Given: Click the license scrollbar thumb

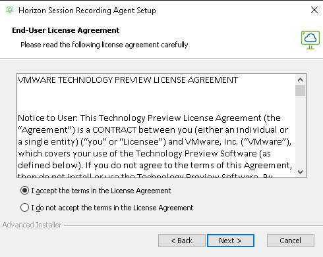Looking at the screenshot, I should (x=300, y=91).
